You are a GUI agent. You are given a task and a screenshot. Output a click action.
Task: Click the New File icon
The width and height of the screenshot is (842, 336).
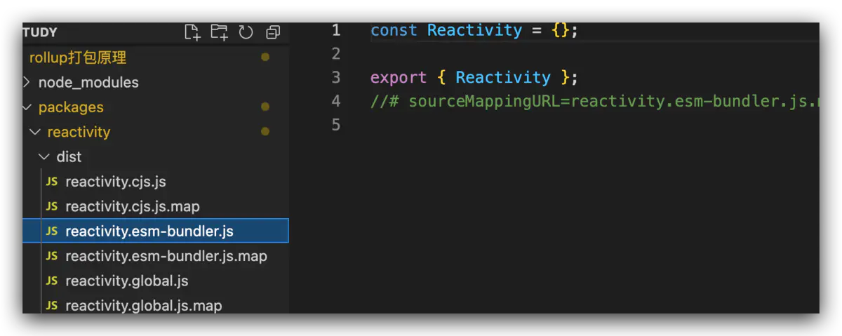tap(192, 32)
